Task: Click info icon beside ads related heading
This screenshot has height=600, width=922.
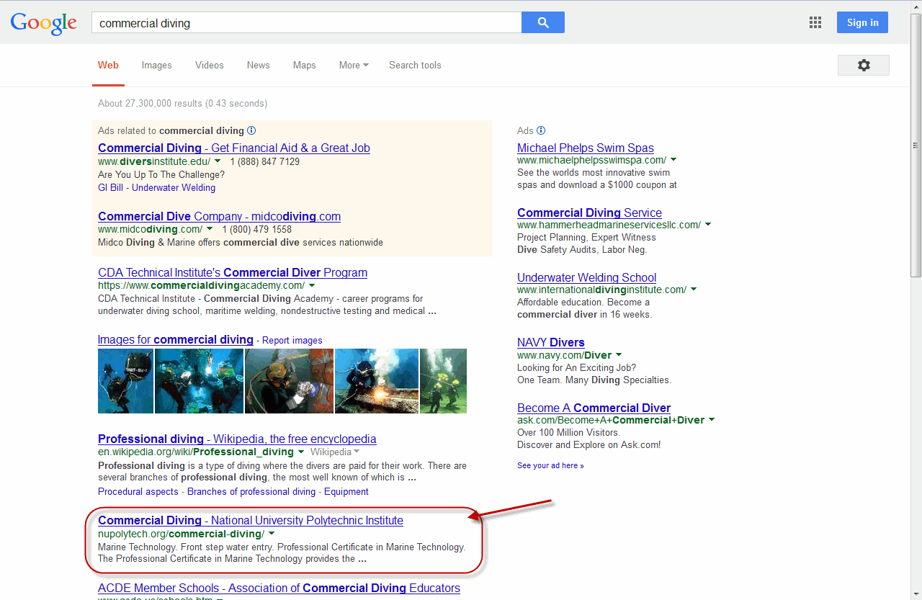Action: (251, 131)
